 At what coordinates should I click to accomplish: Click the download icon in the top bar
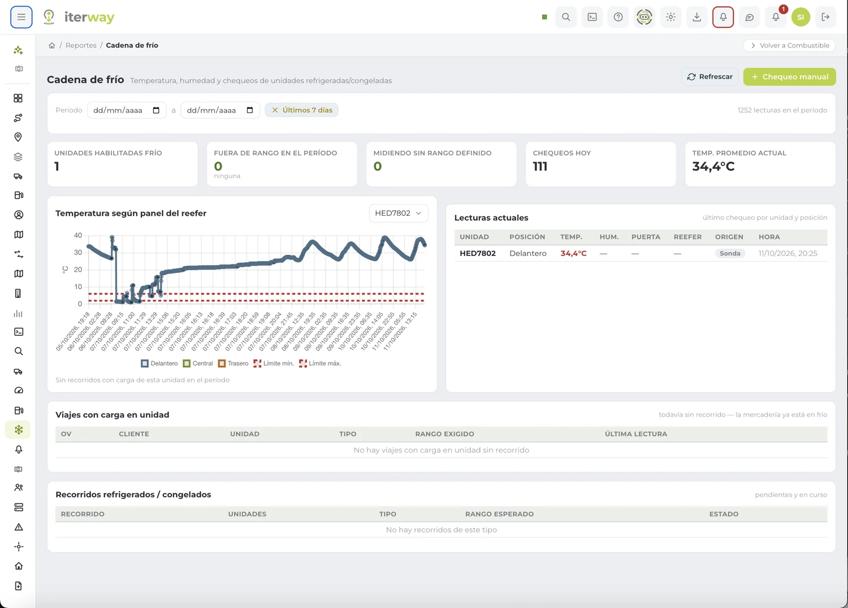point(697,17)
